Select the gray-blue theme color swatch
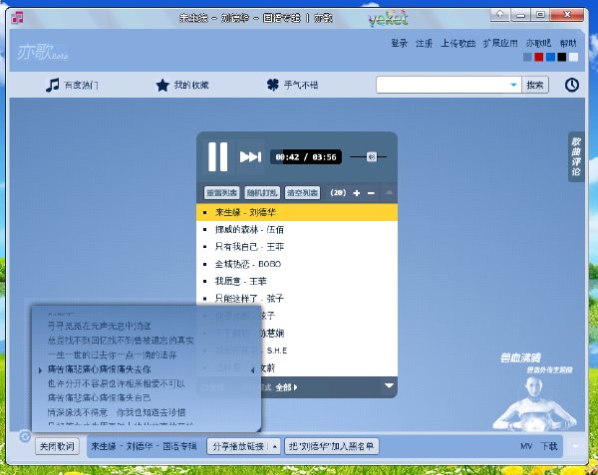Viewport: 598px width, 475px height. (527, 57)
